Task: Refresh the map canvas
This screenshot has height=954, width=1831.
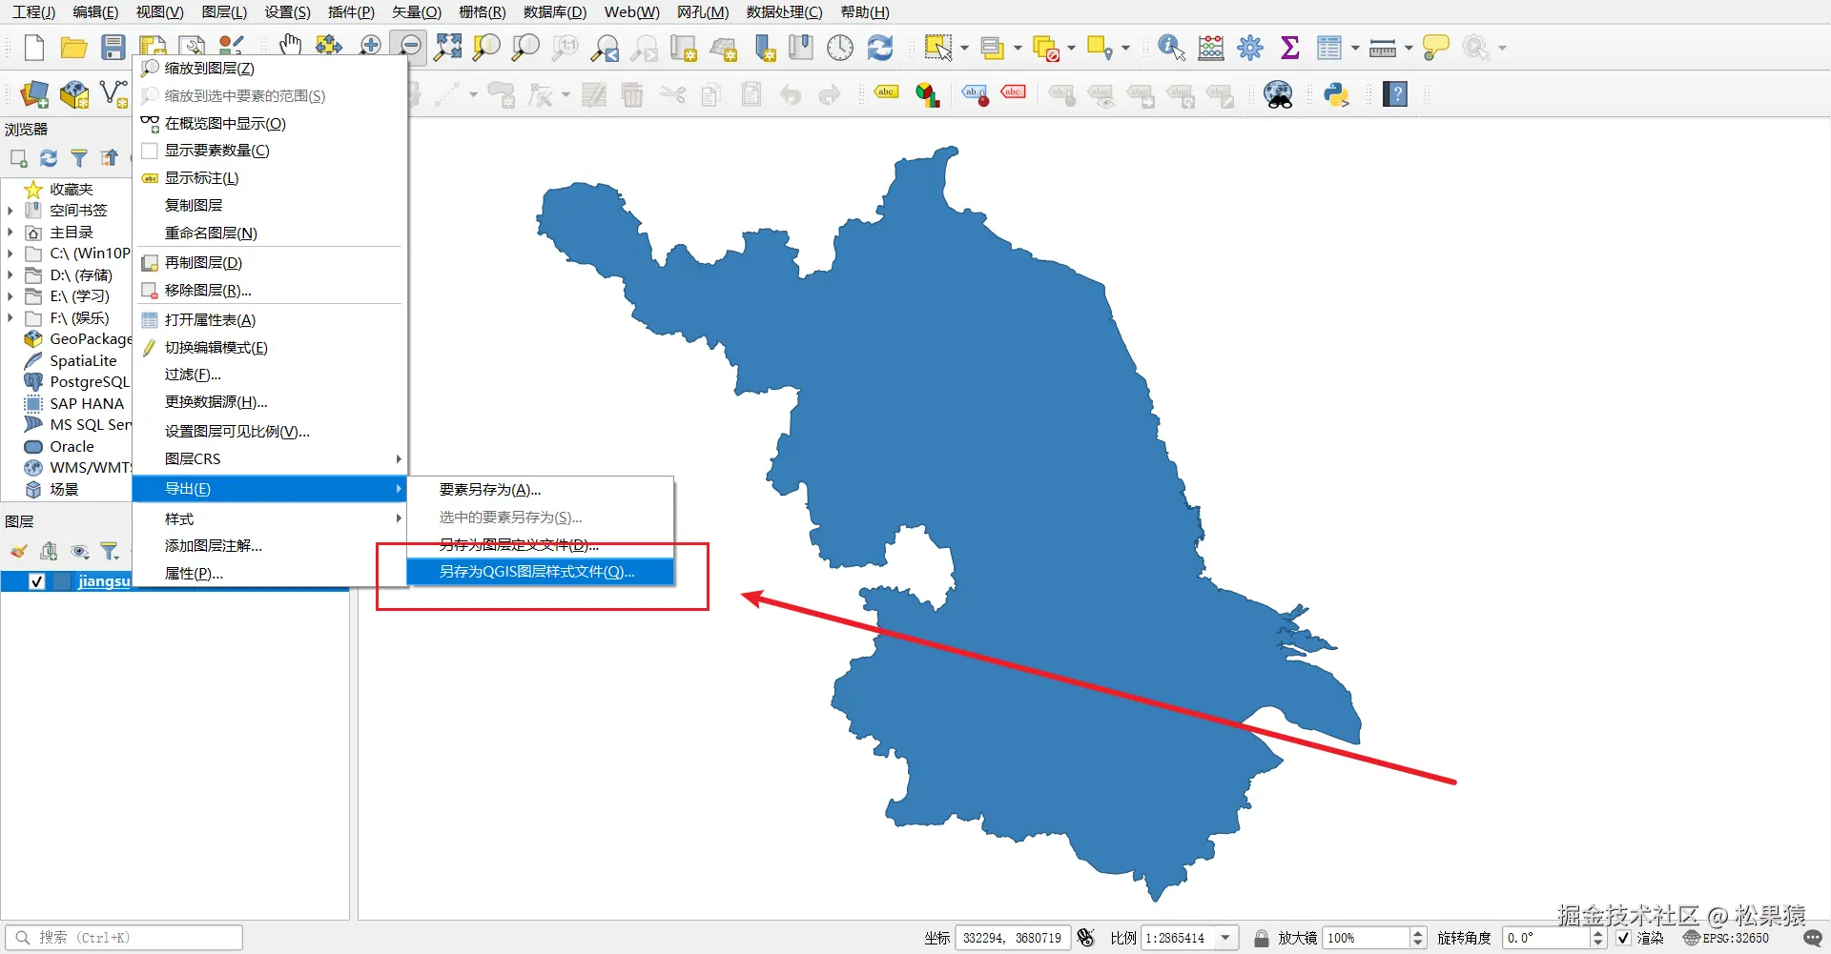Action: [x=880, y=48]
